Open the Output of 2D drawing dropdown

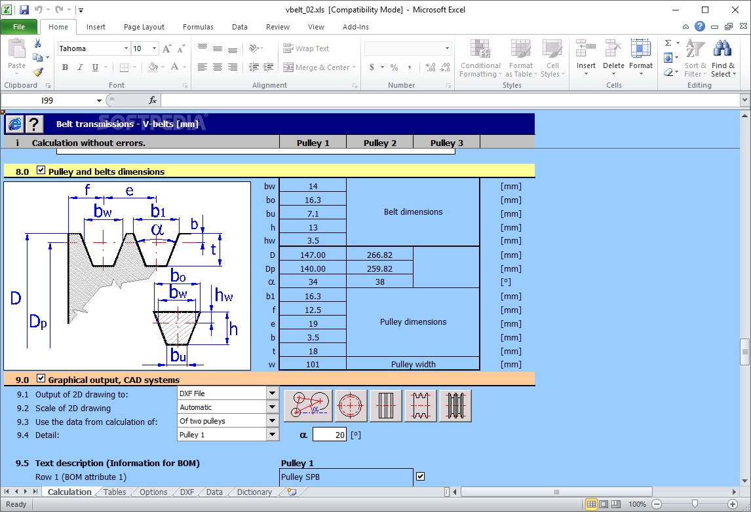(272, 393)
